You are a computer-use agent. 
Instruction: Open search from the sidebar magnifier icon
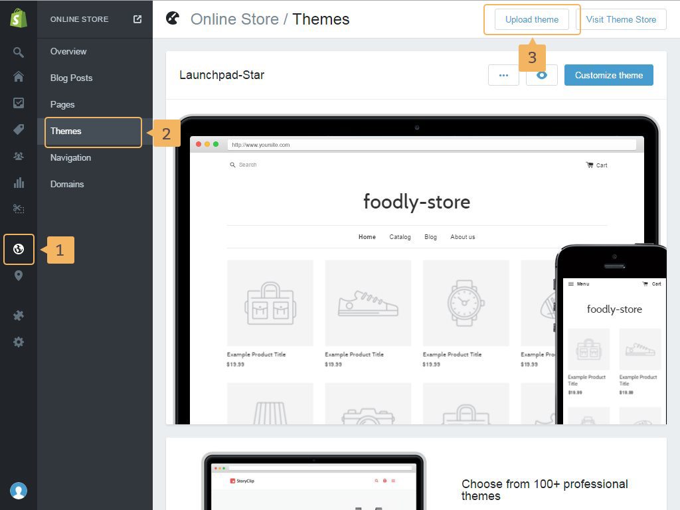(19, 52)
